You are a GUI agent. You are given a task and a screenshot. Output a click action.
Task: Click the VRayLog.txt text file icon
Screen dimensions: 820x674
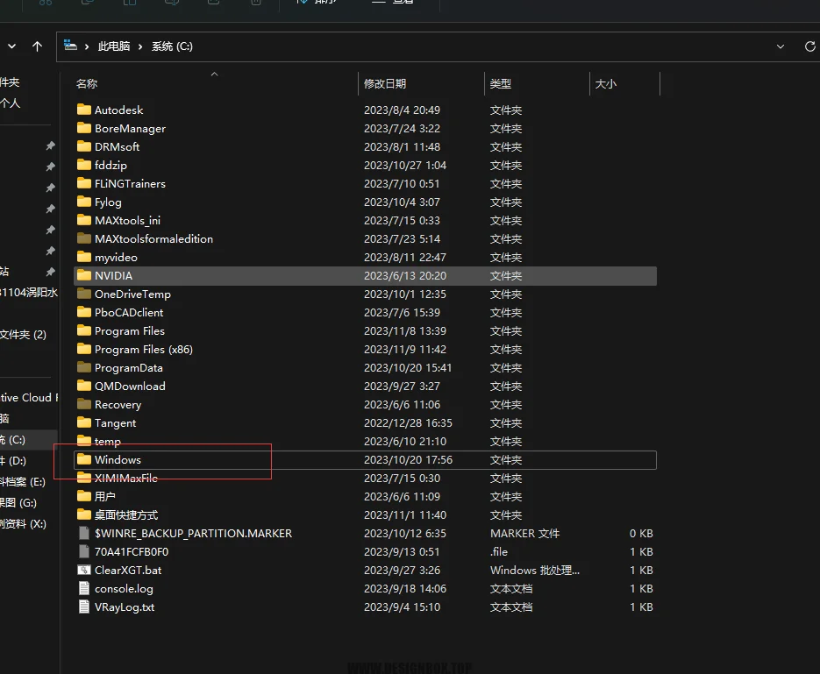(84, 607)
